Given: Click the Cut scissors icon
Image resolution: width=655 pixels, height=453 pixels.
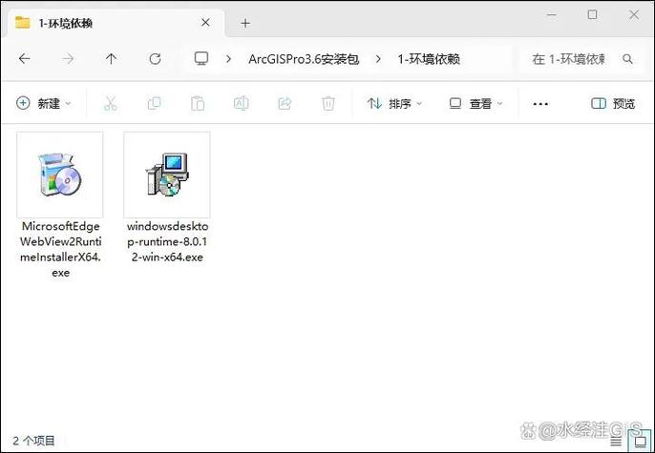Looking at the screenshot, I should 111,103.
